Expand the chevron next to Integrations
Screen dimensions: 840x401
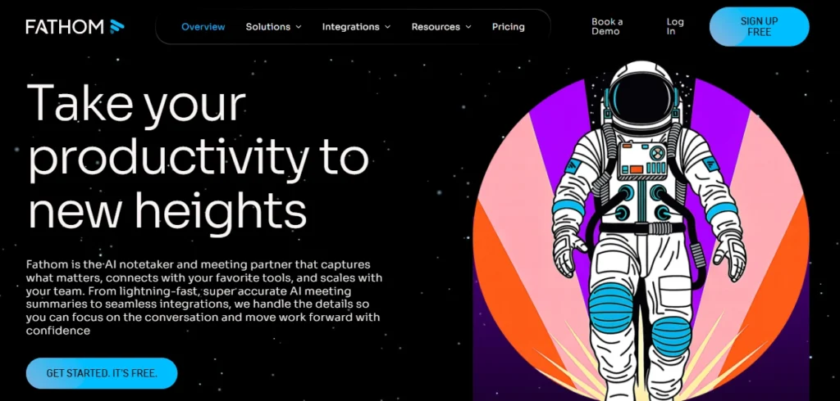tap(387, 27)
